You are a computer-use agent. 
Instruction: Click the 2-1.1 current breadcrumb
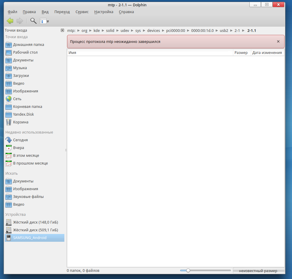point(251,30)
